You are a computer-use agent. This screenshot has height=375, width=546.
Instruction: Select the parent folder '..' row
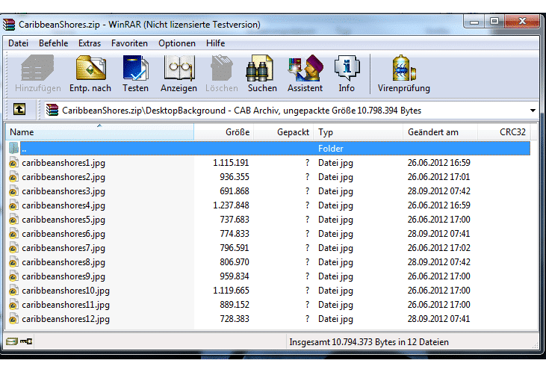[x=149, y=149]
